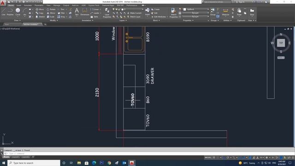Click the Create block button
295x166 pixels.
tap(155, 9)
